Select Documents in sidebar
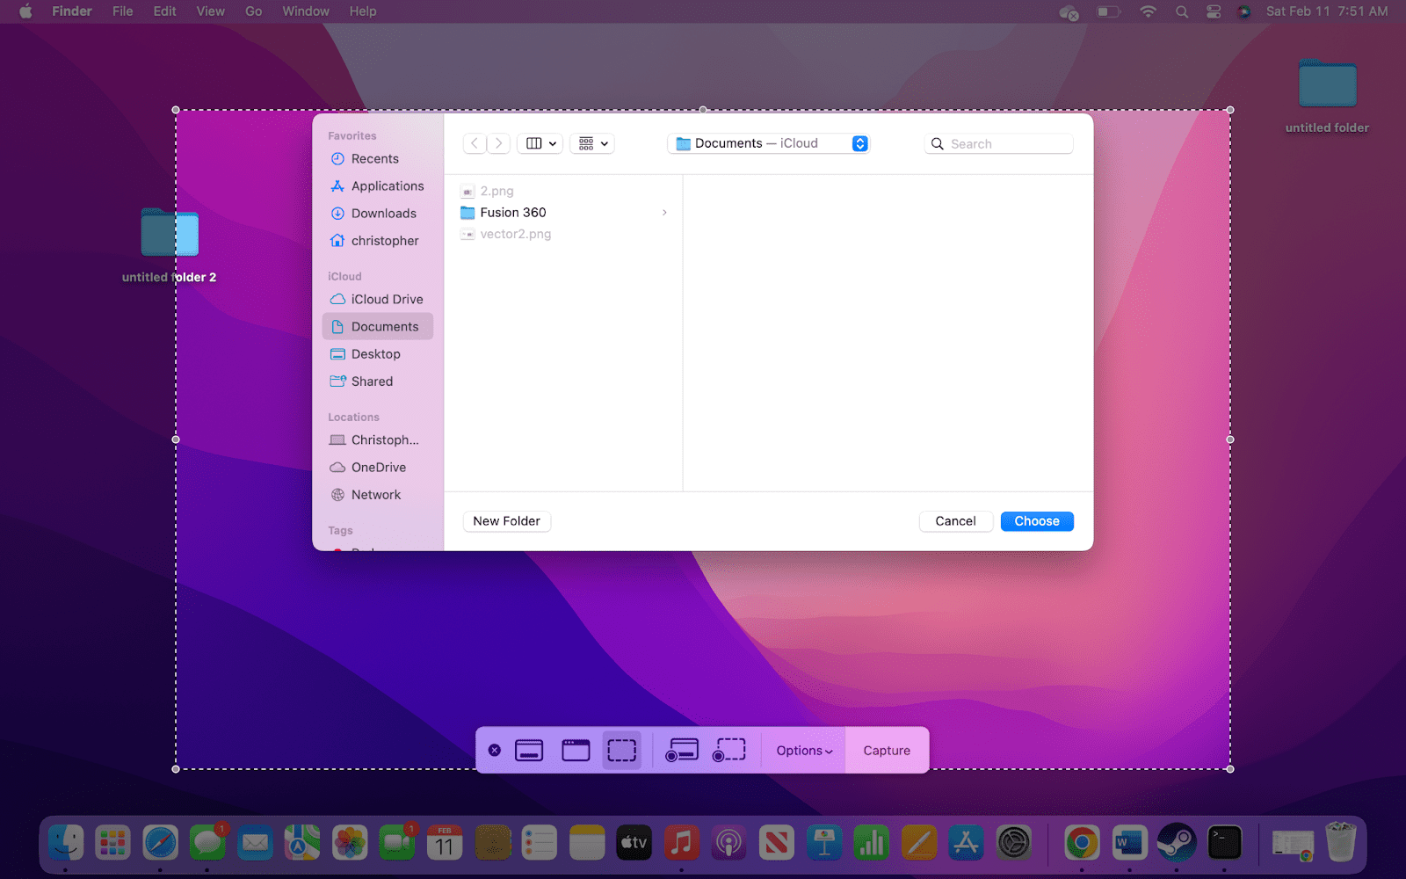 point(378,327)
